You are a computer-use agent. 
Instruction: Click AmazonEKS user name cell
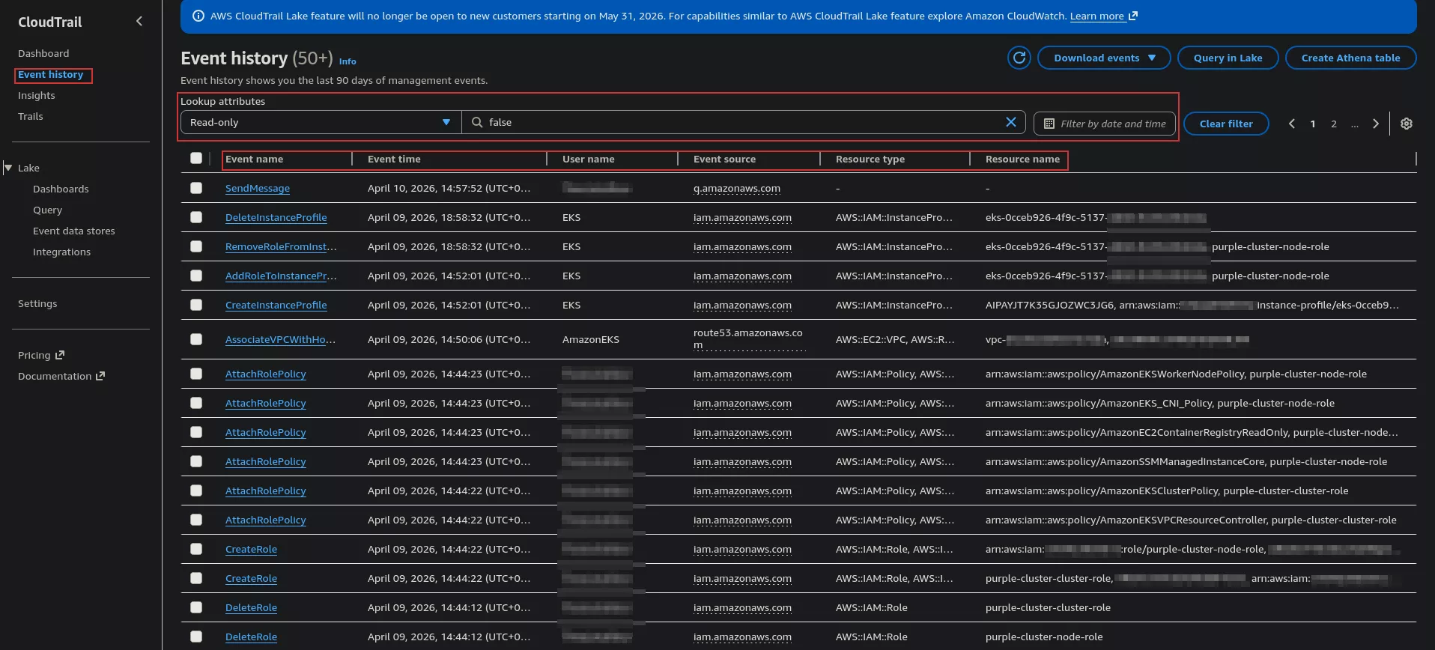click(591, 339)
